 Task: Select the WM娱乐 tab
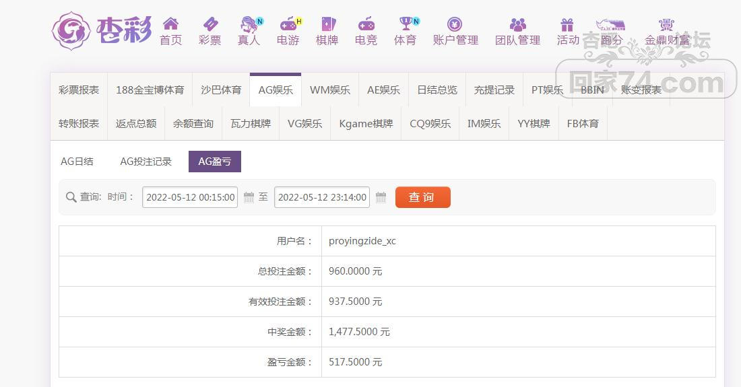(x=329, y=90)
